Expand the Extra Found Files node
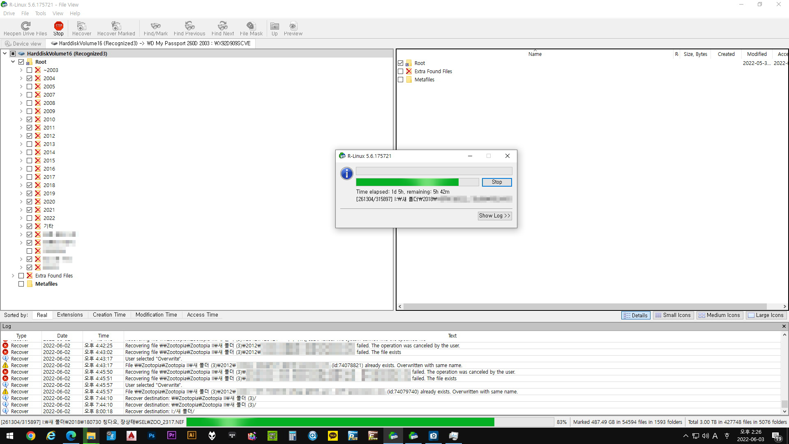Viewport: 789px width, 444px height. (13, 276)
